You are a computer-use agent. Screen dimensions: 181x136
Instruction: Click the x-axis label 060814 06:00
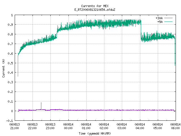pyautogui.click(x=175, y=126)
